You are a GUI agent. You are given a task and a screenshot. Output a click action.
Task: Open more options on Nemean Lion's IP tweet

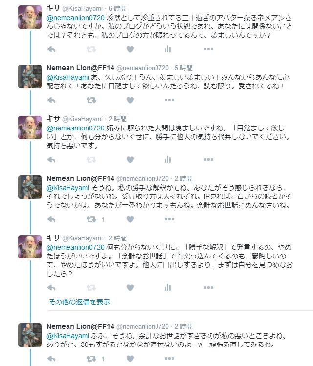169,219
